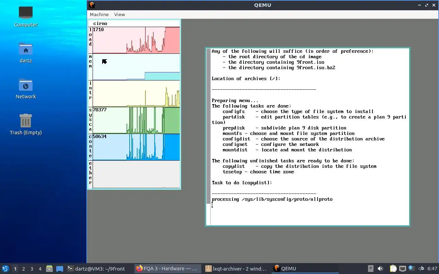This screenshot has height=274, width=439.
Task: Open the Computer desktop icon
Action: (26, 16)
